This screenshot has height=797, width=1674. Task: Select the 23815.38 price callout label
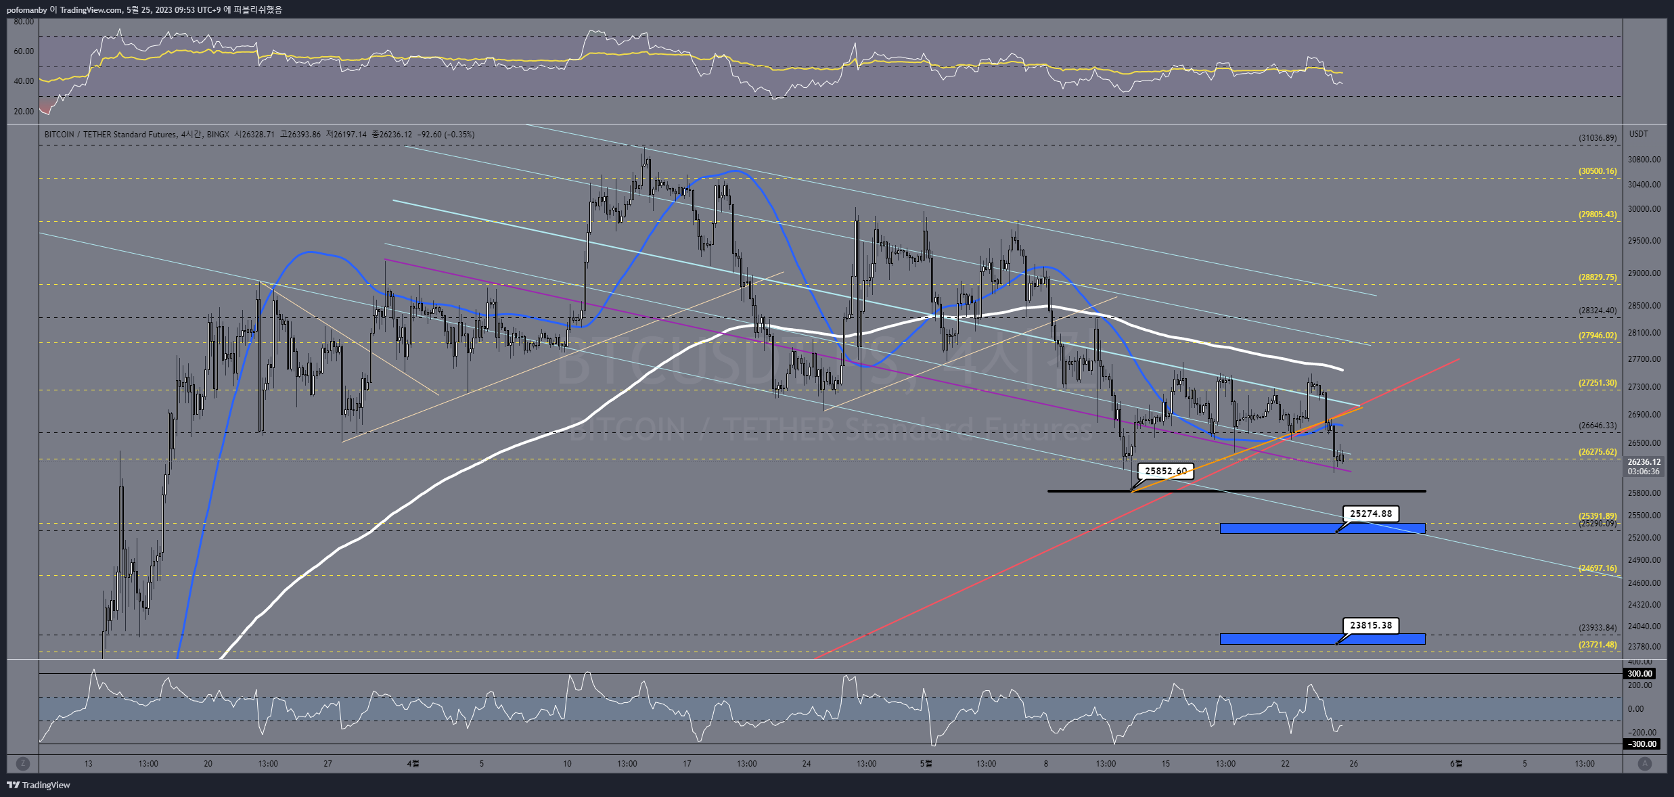click(x=1371, y=625)
